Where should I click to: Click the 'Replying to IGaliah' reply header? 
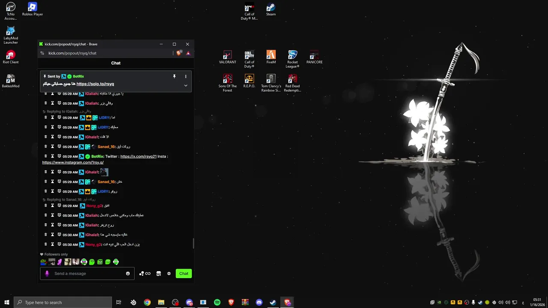tap(66, 111)
